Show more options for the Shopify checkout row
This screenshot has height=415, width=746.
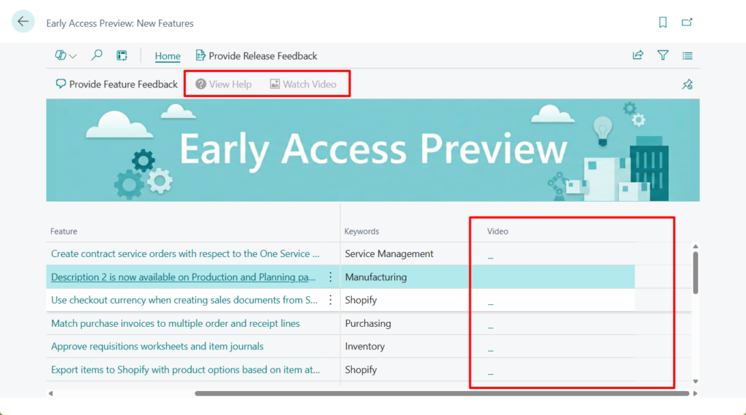(x=331, y=300)
